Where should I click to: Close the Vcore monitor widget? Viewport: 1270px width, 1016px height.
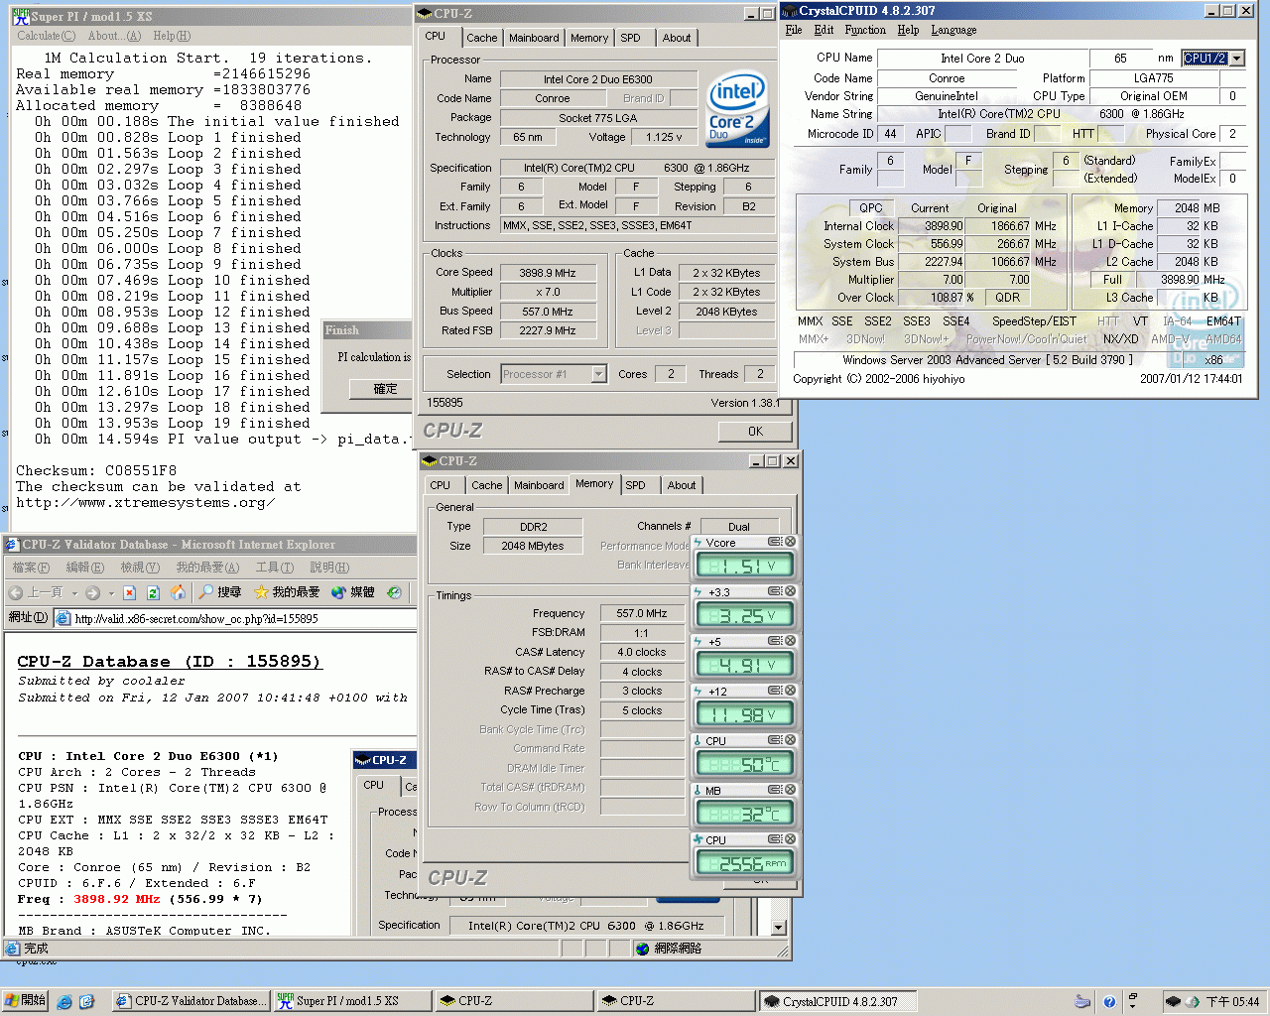pyautogui.click(x=791, y=542)
